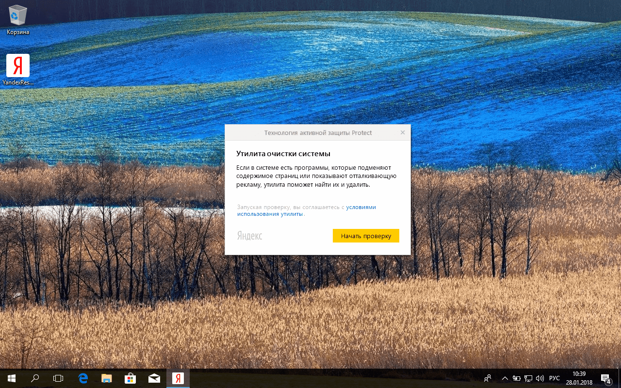621x388 pixels.
Task: Click the Начать проверку button
Action: [366, 236]
